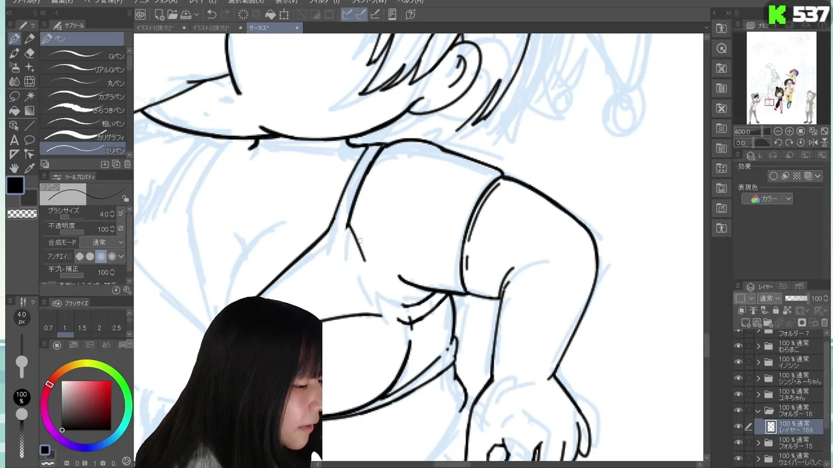Create a new canvas from the command bar
Screen dimensions: 833x468
159,14
